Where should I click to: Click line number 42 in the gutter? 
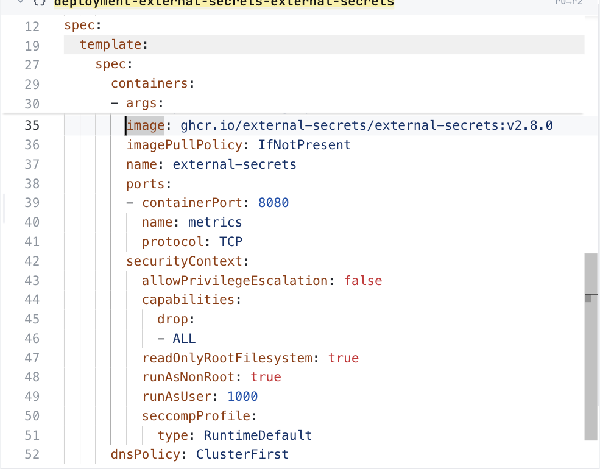pyautogui.click(x=32, y=261)
